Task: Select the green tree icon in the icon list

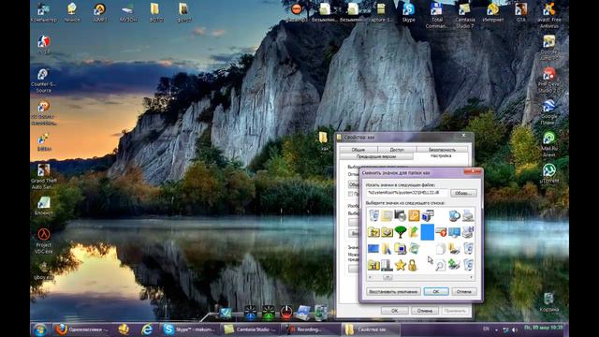Action: (400, 231)
